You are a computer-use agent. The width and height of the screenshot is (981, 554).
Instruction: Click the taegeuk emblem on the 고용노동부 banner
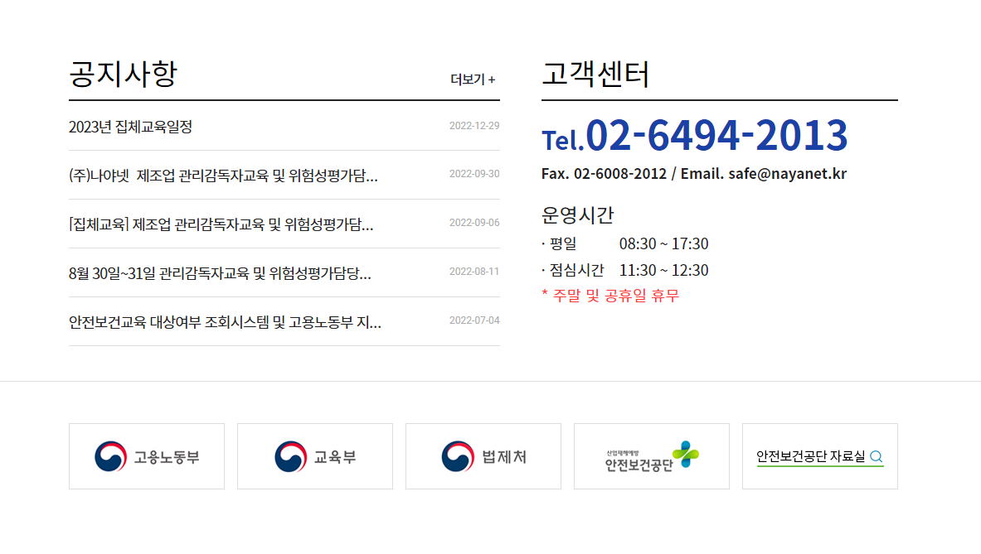(110, 455)
